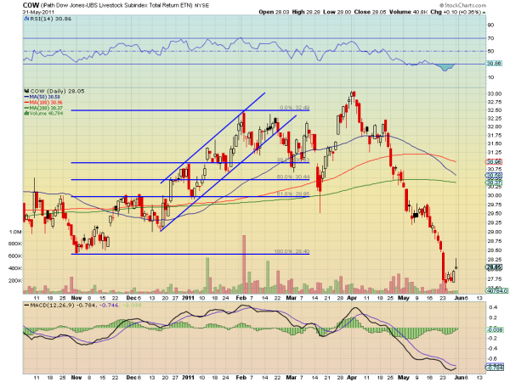
Task: Click the candlestick icon beside COW (Daily)
Action: (26, 92)
